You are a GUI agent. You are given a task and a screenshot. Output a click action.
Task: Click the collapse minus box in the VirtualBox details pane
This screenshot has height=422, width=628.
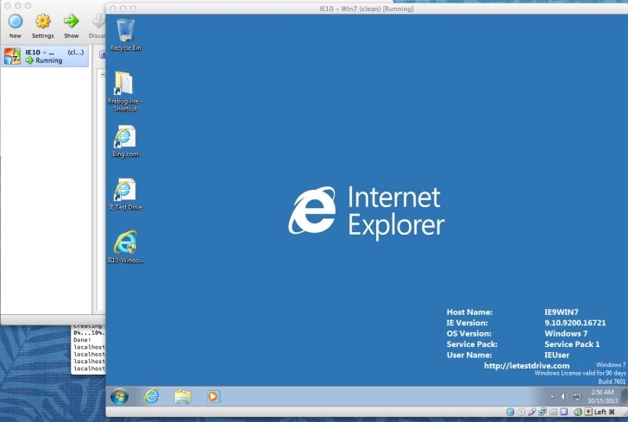pyautogui.click(x=103, y=74)
